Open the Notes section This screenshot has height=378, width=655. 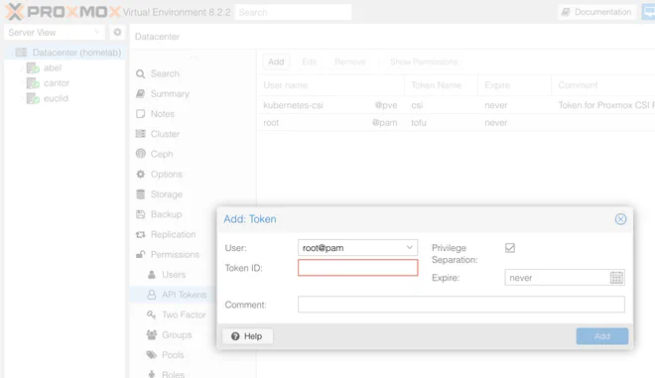click(x=163, y=114)
